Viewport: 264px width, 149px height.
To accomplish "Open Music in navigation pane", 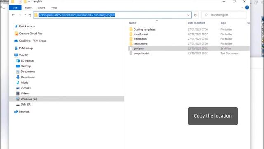I will point(24,83).
